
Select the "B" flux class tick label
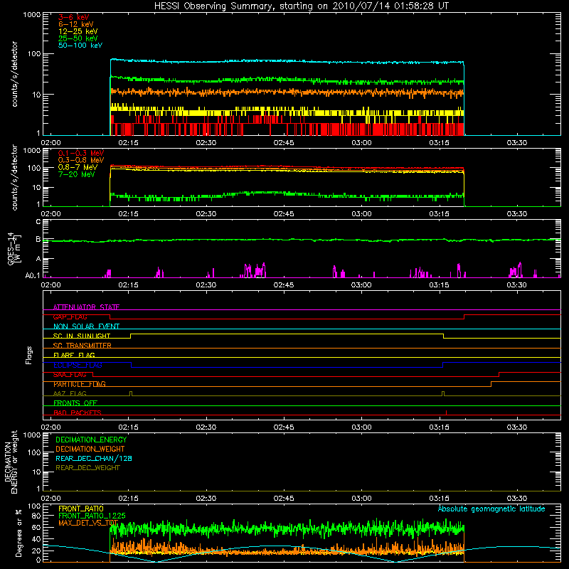[38, 239]
